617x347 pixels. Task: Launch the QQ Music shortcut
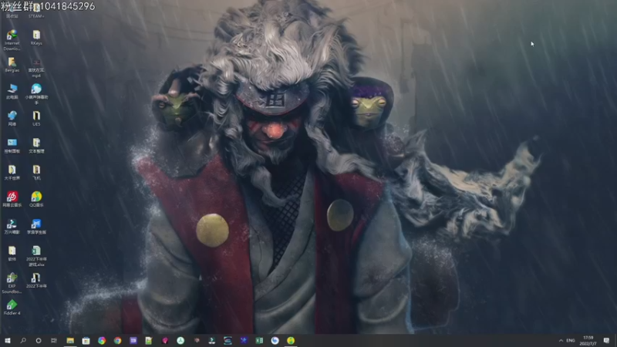pyautogui.click(x=36, y=199)
